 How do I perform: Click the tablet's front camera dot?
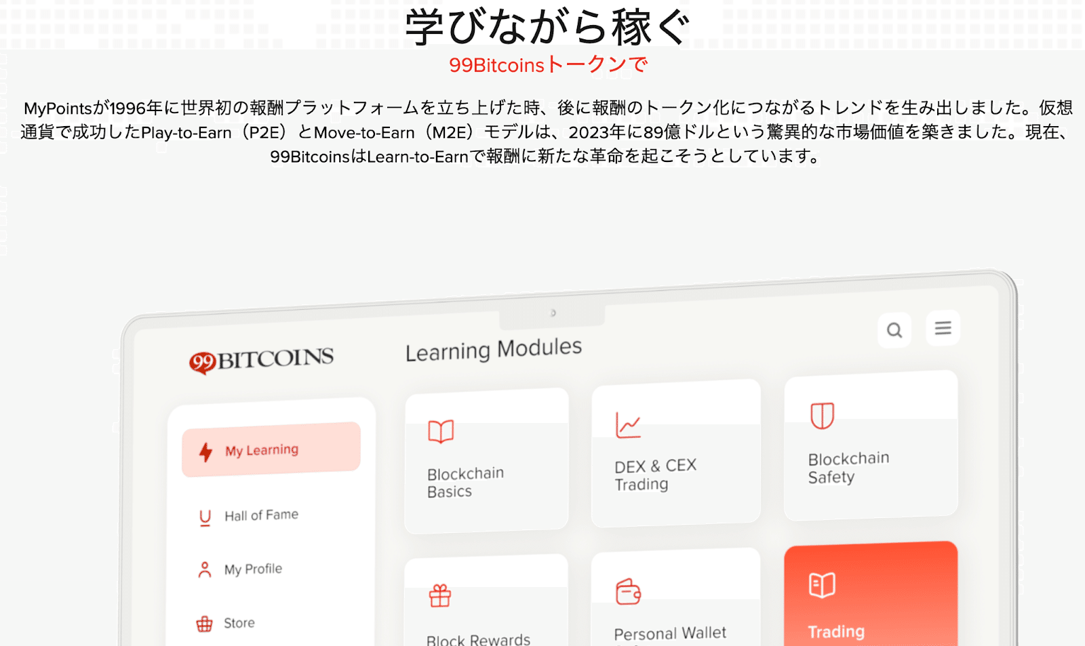click(x=553, y=313)
